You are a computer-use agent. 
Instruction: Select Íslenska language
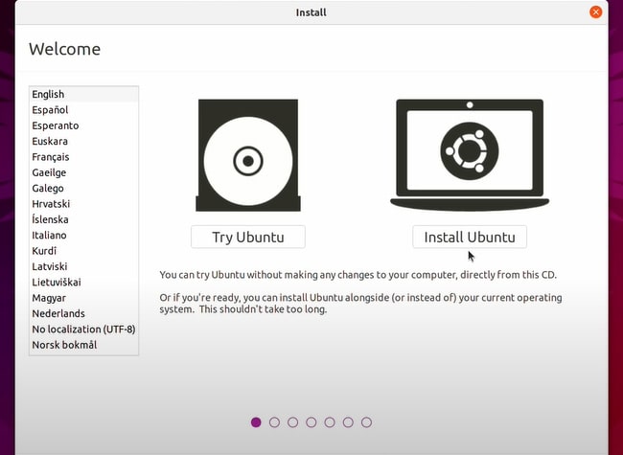pyautogui.click(x=83, y=219)
